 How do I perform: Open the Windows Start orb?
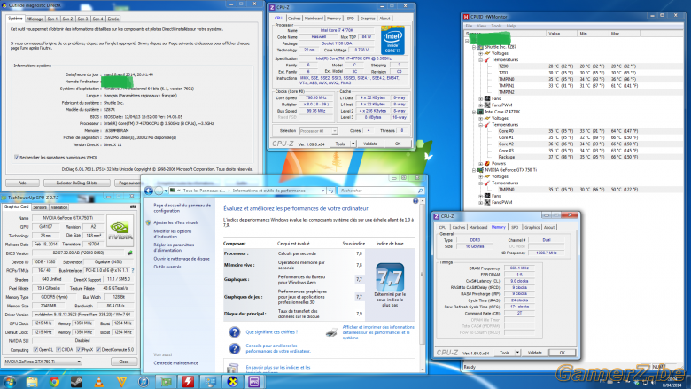pyautogui.click(x=9, y=382)
